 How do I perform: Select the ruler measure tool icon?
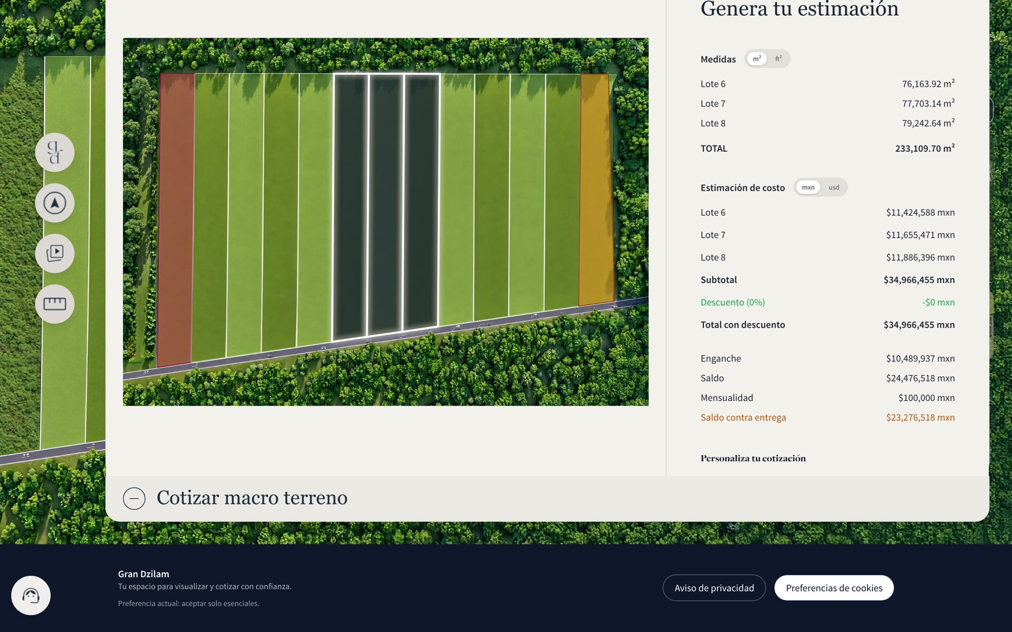click(x=55, y=304)
